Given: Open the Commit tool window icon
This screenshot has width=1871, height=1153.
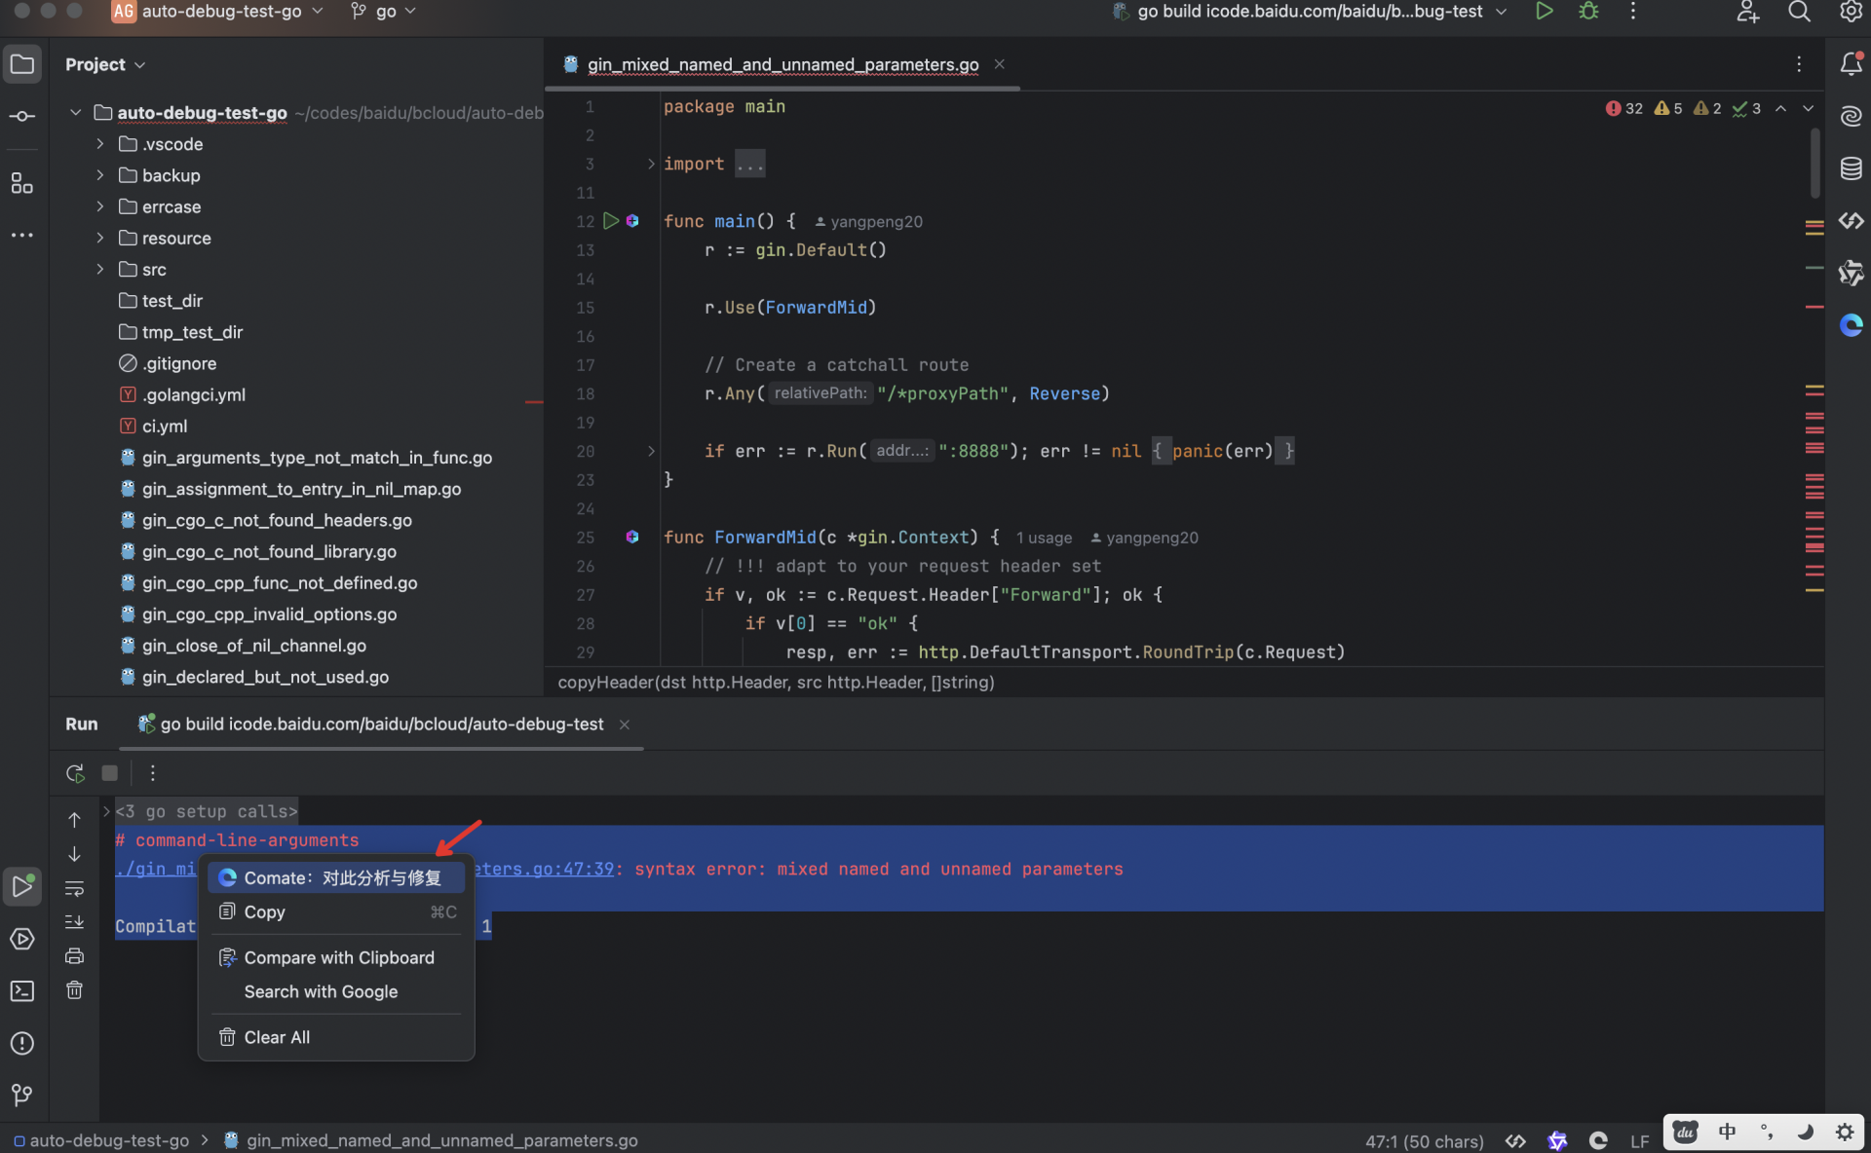Looking at the screenshot, I should (22, 116).
